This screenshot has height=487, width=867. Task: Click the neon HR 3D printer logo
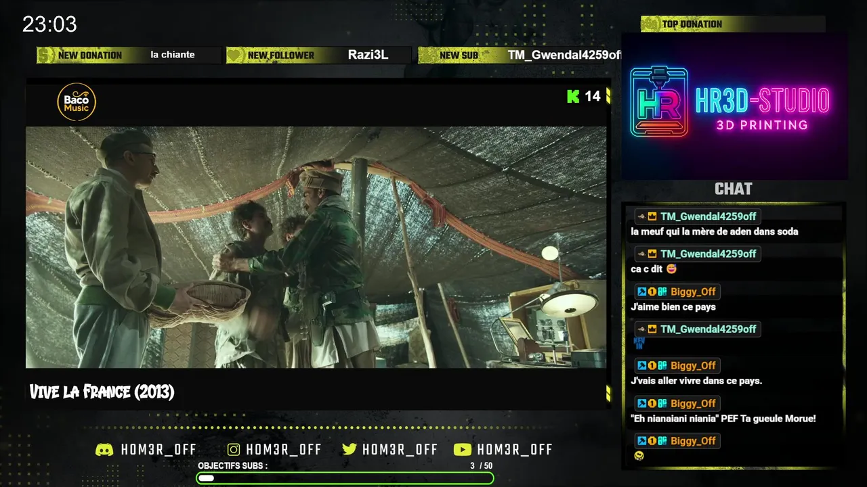point(658,101)
